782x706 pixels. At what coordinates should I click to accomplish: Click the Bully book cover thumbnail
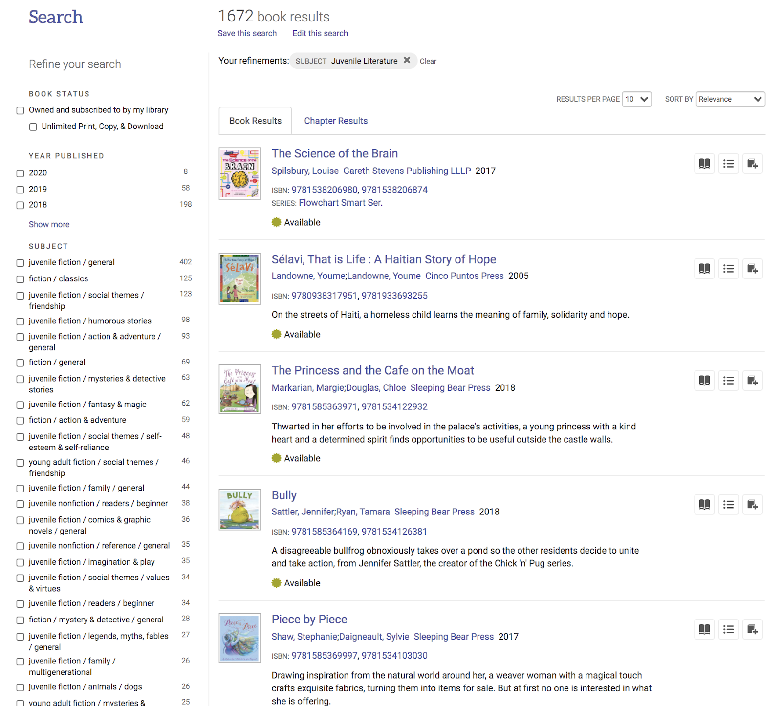pos(240,510)
